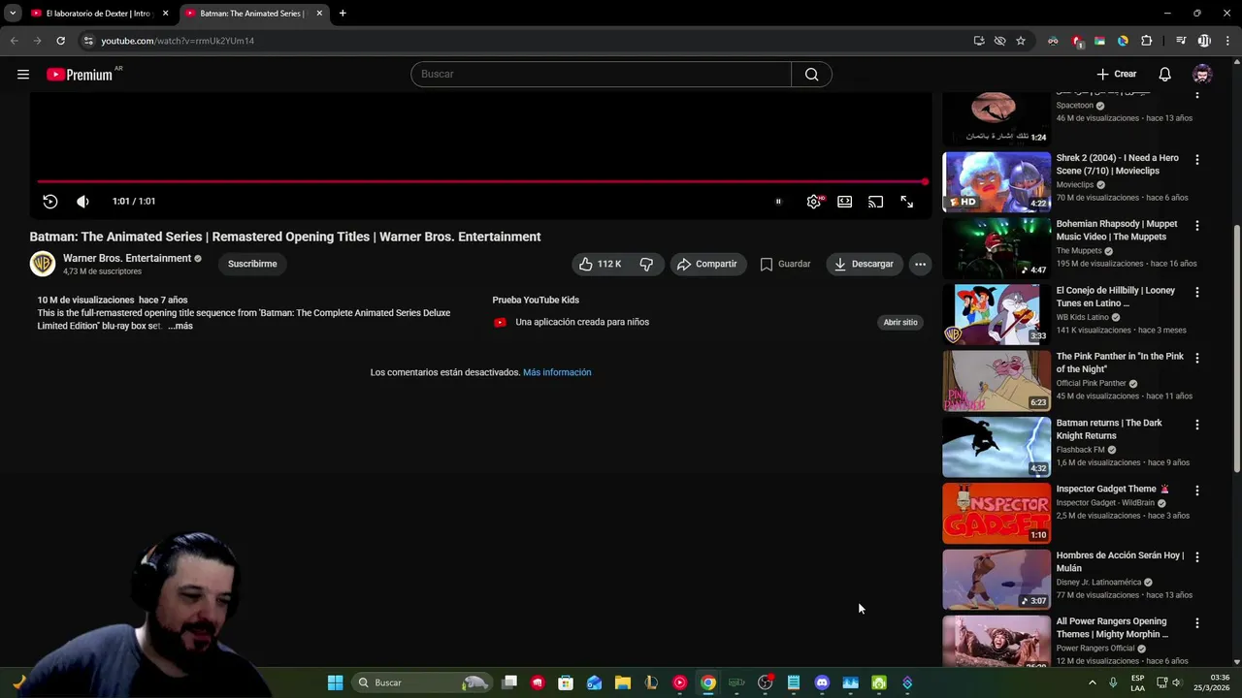The width and height of the screenshot is (1242, 698).
Task: Open a new browser tab
Action: tap(343, 14)
